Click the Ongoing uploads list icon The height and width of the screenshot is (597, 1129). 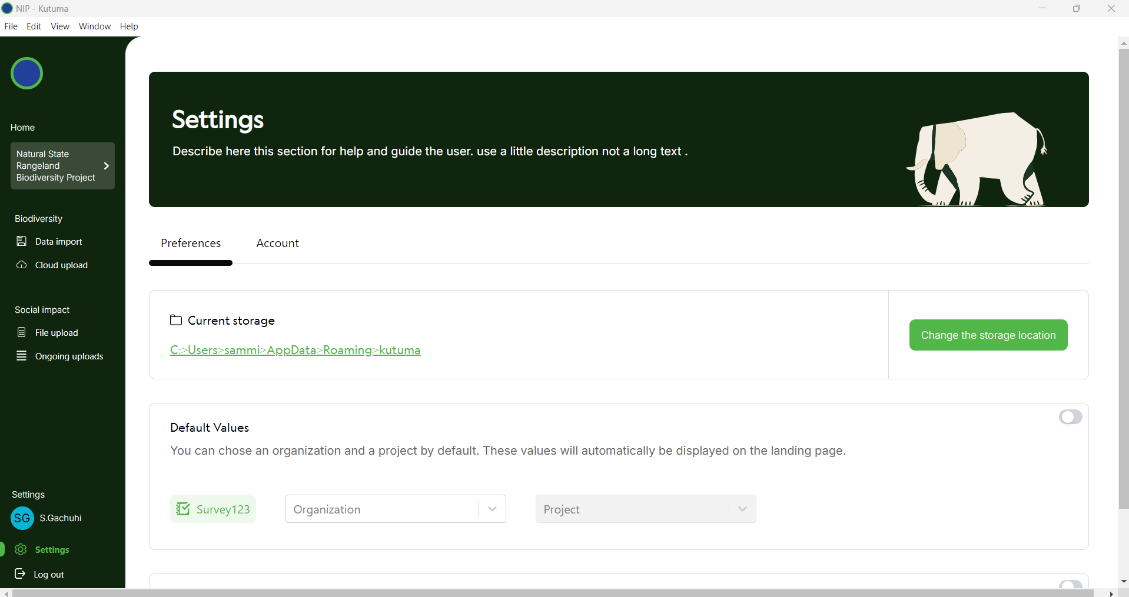22,356
